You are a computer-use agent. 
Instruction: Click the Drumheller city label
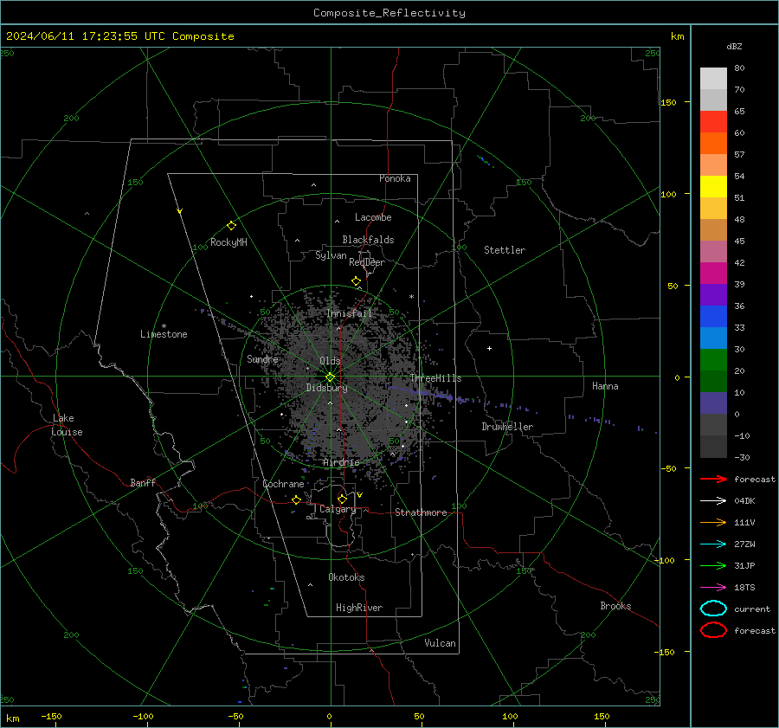(507, 427)
